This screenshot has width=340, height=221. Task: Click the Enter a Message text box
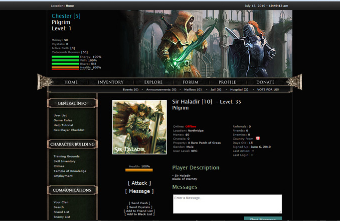(227, 204)
